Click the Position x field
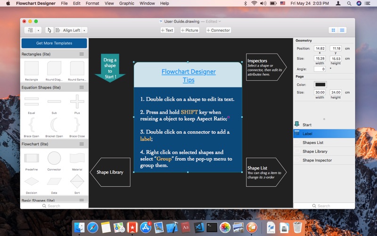Image resolution: width=377 pixels, height=236 pixels. [320, 49]
